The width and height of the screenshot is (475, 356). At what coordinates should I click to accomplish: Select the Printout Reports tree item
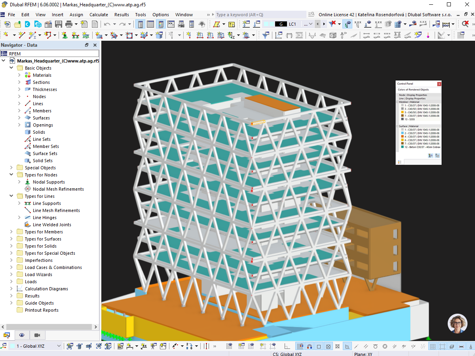click(42, 310)
